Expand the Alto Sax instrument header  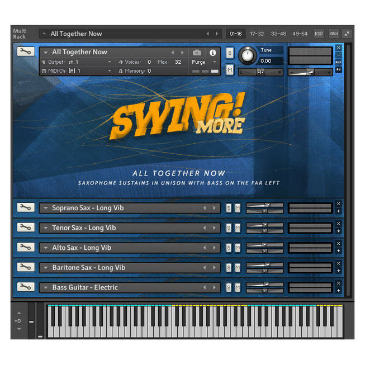coord(339,251)
